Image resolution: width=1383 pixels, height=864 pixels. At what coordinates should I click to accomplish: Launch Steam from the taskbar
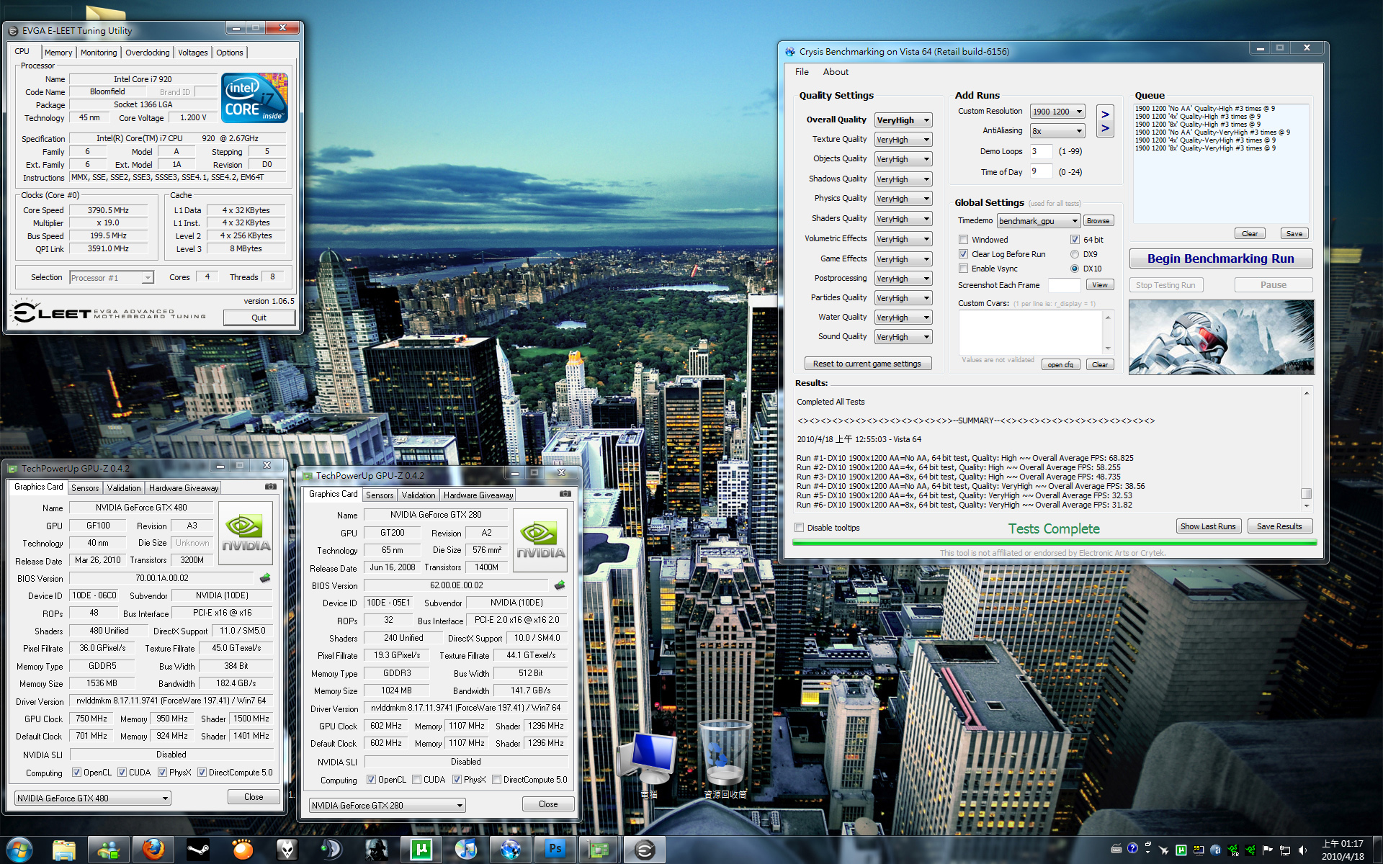(x=198, y=850)
